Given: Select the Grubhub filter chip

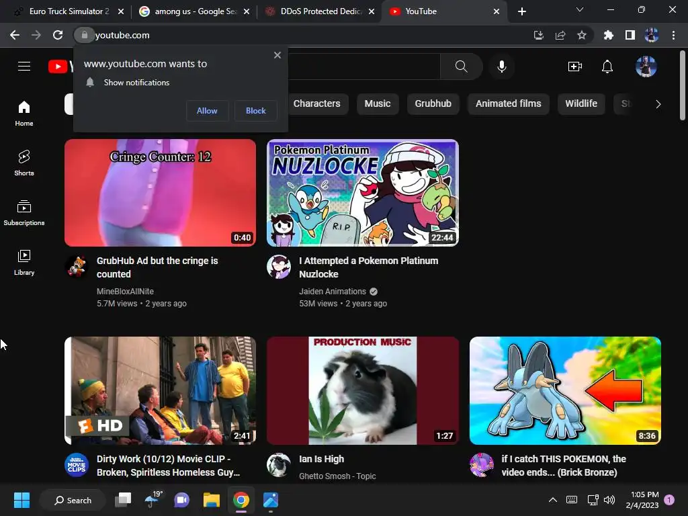Looking at the screenshot, I should (x=433, y=104).
